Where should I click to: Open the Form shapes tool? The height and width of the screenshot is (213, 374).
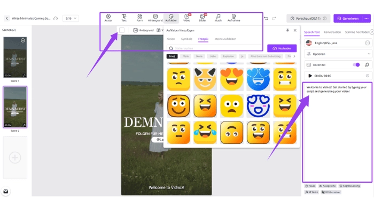coord(139,18)
